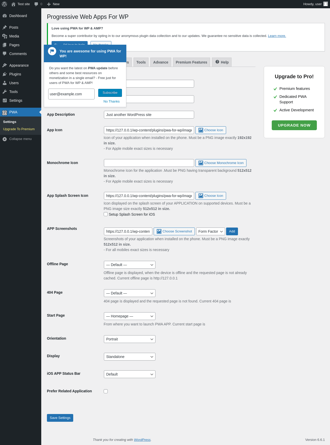Open the Learn more link in the notice
330x445 pixels.
click(x=277, y=36)
